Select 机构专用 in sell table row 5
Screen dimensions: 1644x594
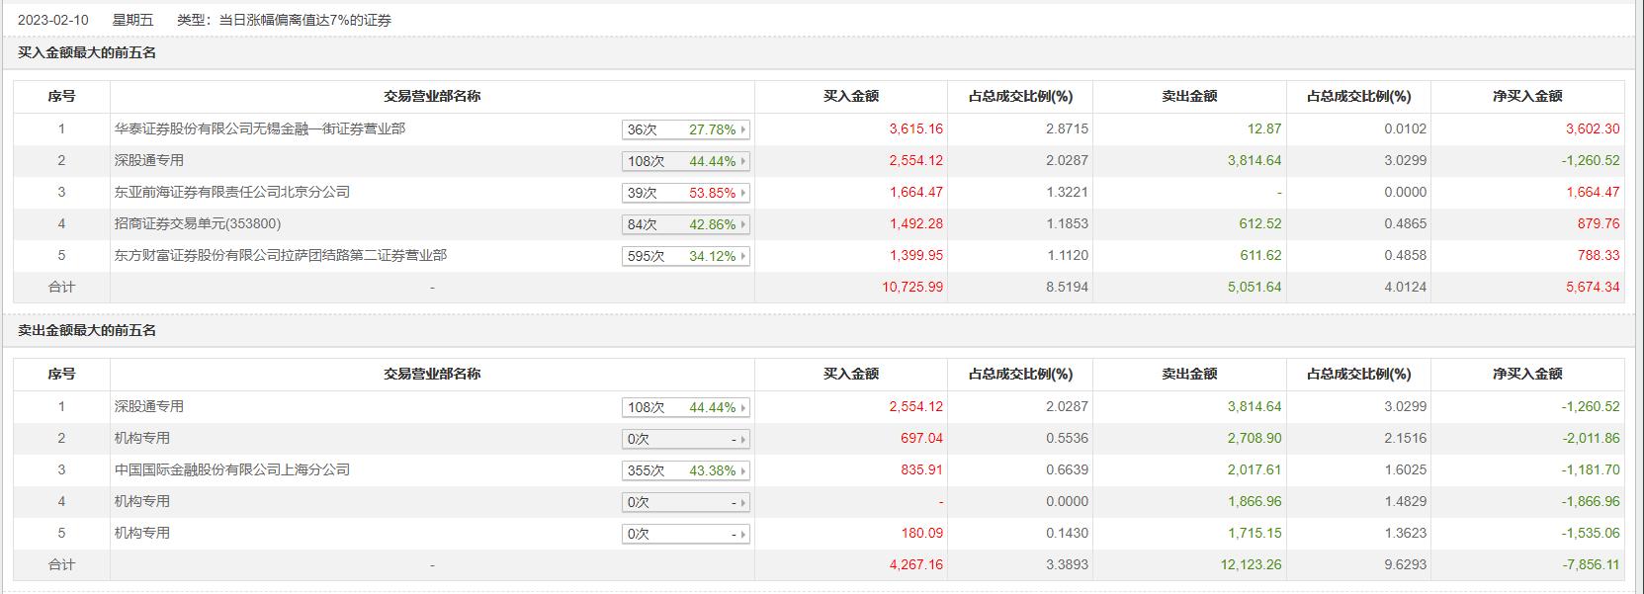(142, 533)
